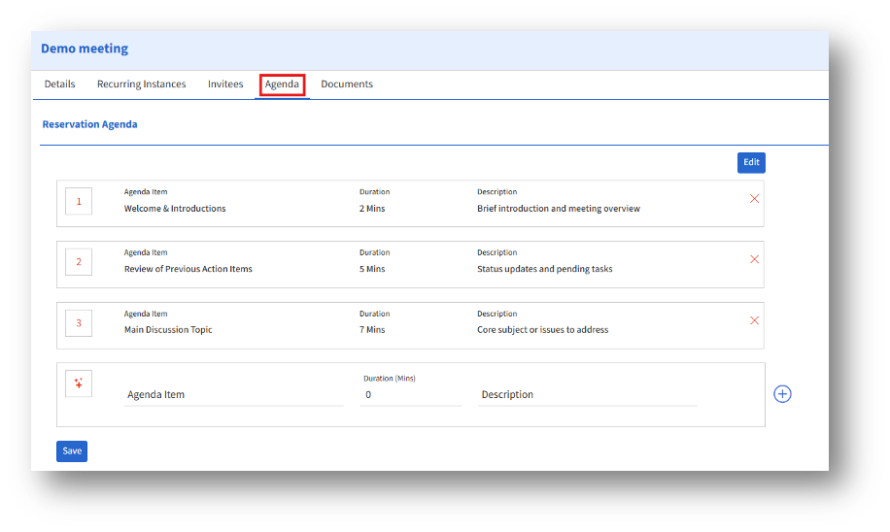Viewport: 890px width, 532px height.
Task: Select the number 3 agenda order box
Action: coord(79,323)
